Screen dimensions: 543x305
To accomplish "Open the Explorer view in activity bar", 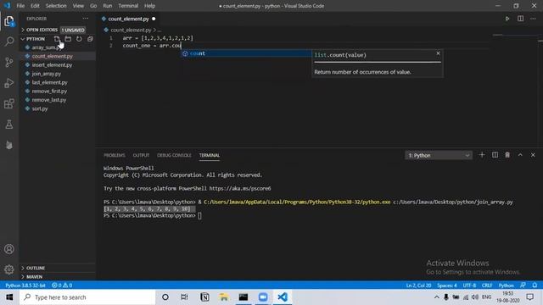I will pos(9,21).
